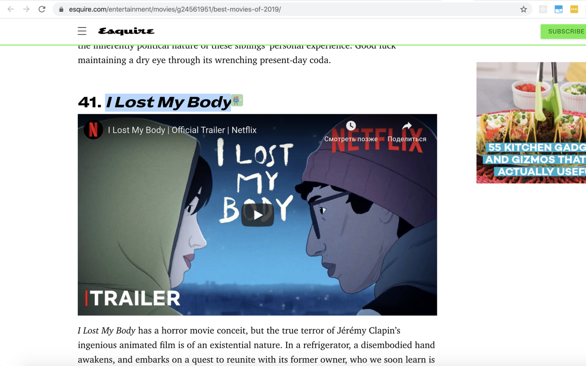The height and width of the screenshot is (366, 586).
Task: Click the SUBSCRIBE button
Action: tap(564, 31)
